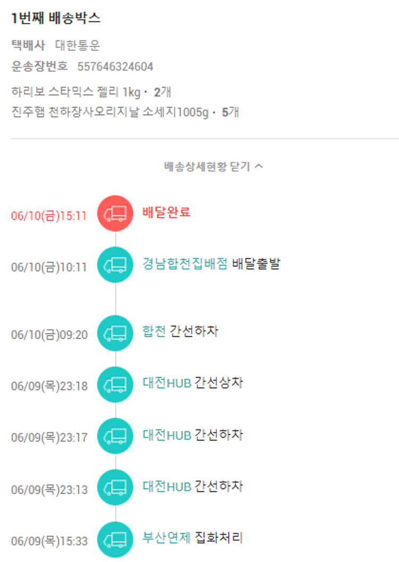Screen dimensions: 399x562
Task: Click truck icon beside 대전HUB 간선상차
Action: (x=115, y=384)
